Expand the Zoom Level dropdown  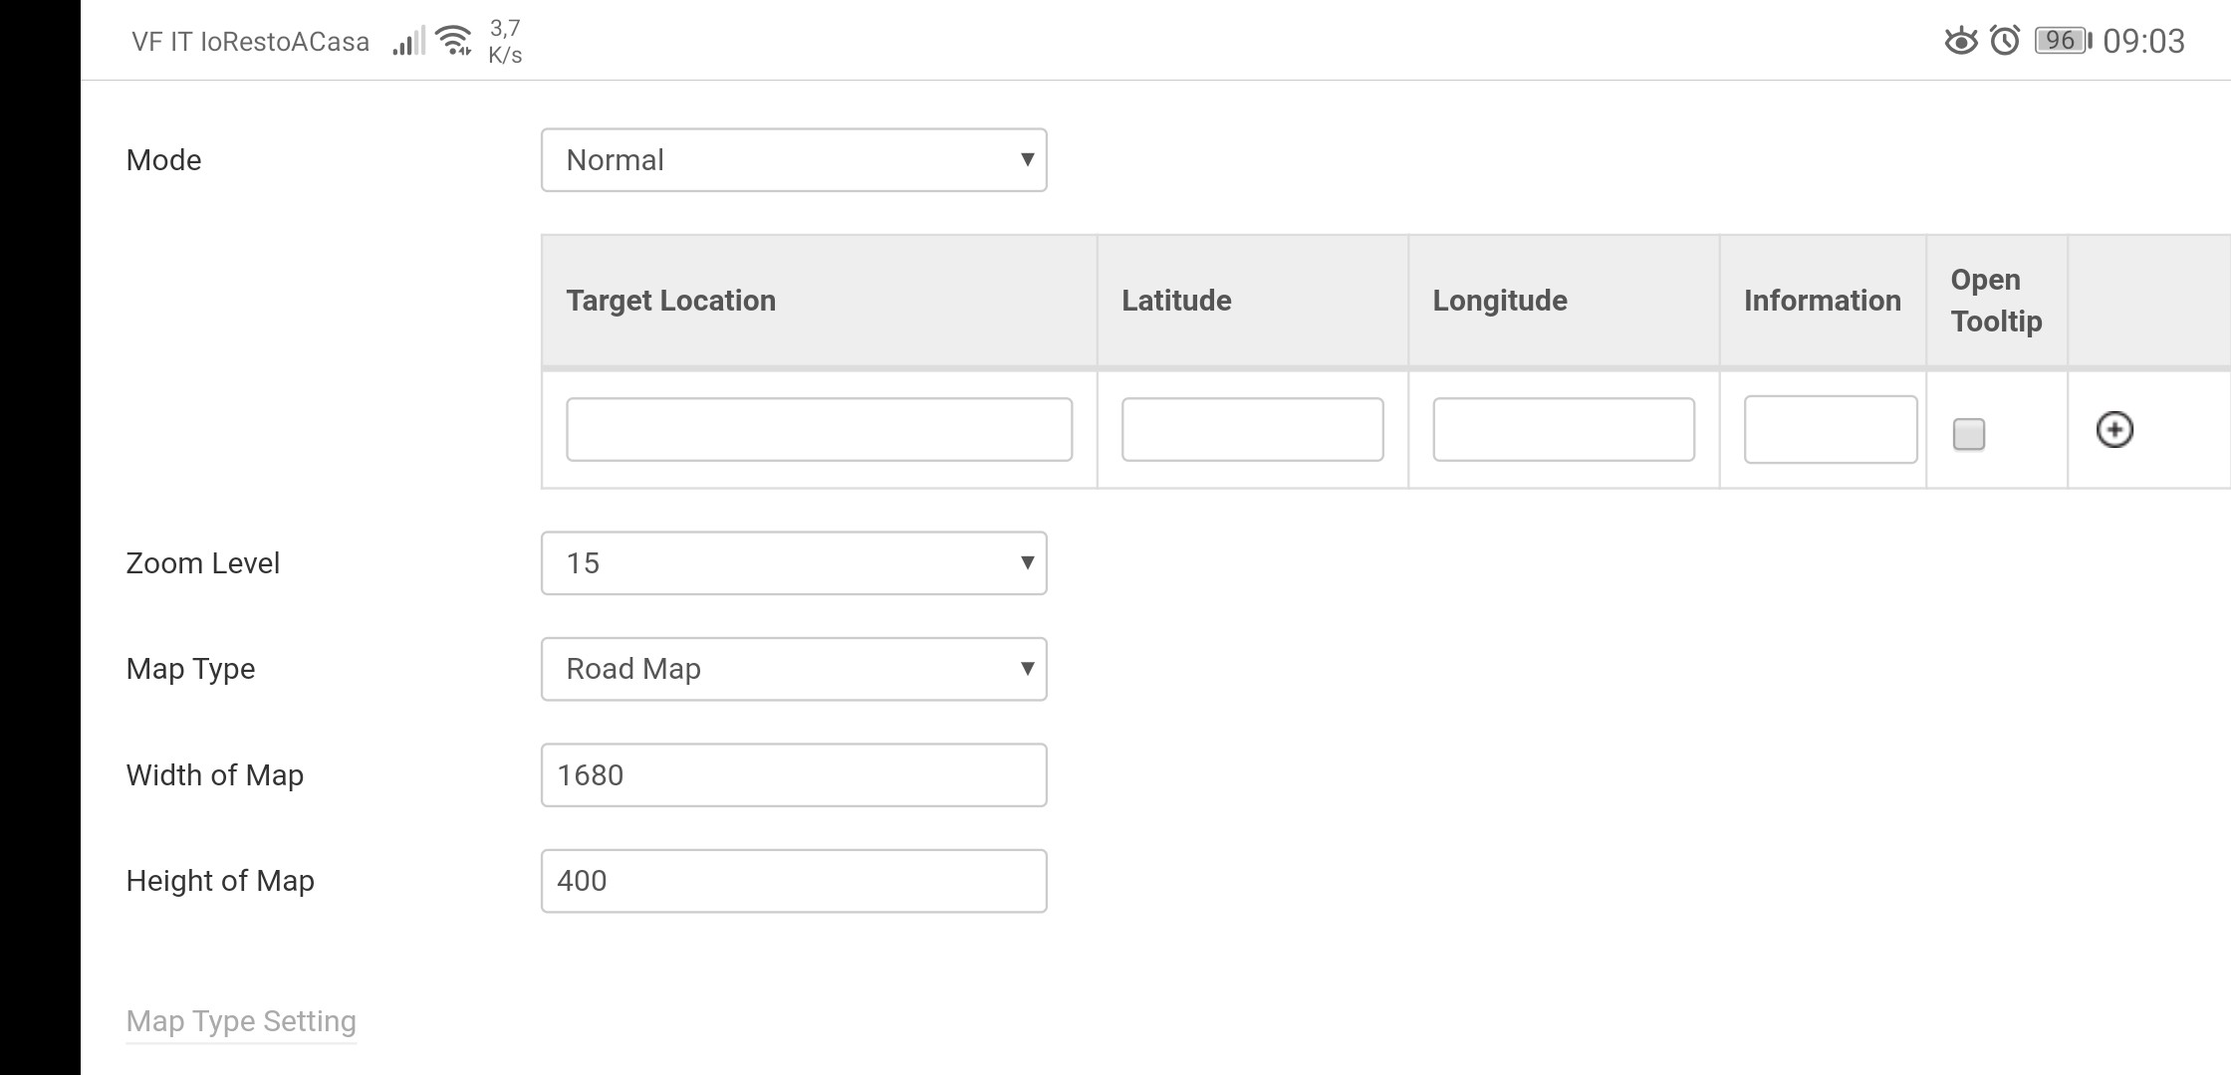coord(793,563)
